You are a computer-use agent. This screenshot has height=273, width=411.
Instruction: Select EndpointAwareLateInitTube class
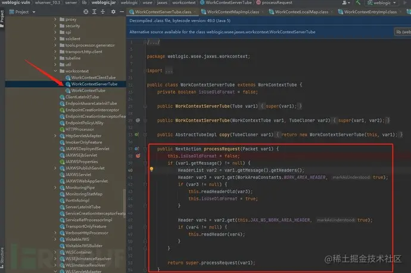91,103
